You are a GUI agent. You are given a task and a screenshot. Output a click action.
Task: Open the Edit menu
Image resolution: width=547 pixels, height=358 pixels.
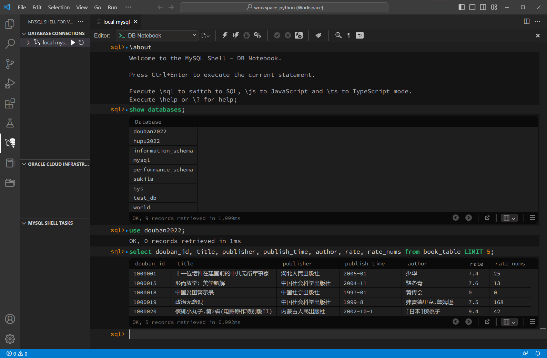[x=37, y=7]
